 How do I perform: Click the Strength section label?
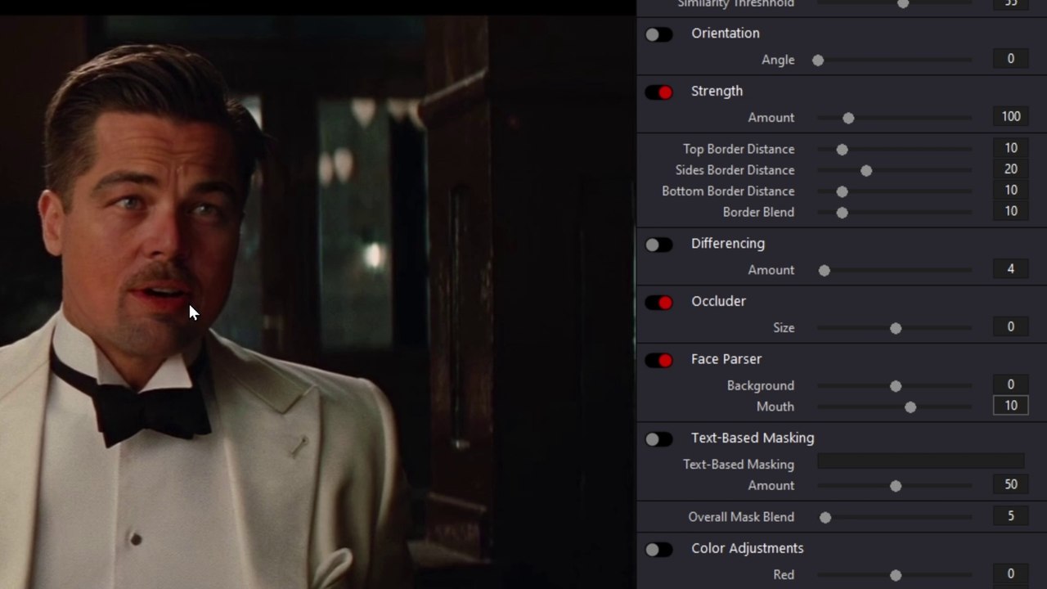[717, 92]
